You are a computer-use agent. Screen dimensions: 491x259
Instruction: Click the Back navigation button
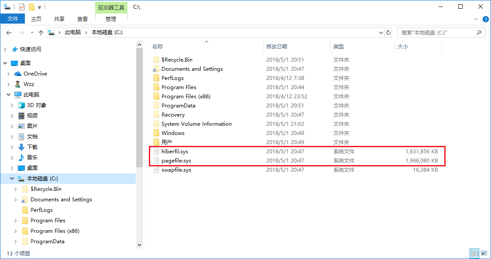pyautogui.click(x=9, y=32)
